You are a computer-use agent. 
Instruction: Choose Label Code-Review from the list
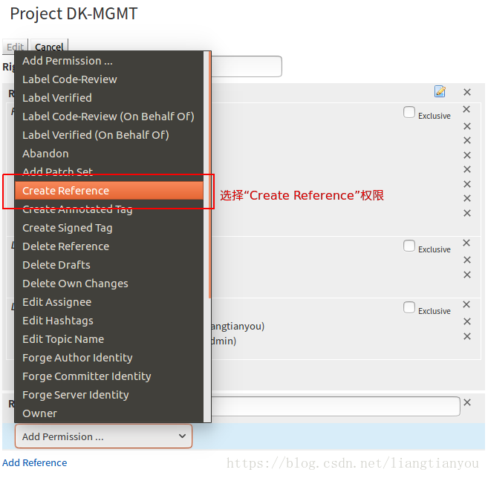[109, 79]
